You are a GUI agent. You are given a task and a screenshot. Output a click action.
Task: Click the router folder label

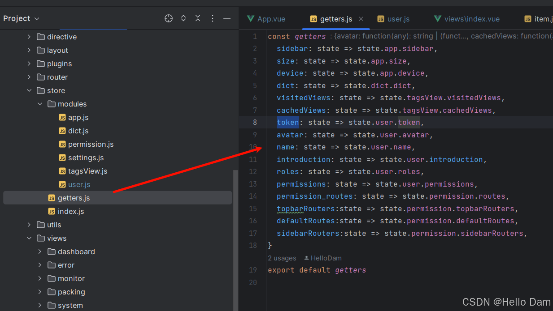(57, 77)
